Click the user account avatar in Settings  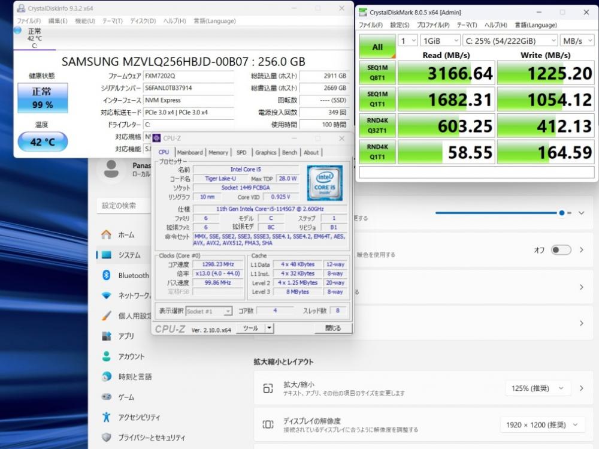pos(111,169)
